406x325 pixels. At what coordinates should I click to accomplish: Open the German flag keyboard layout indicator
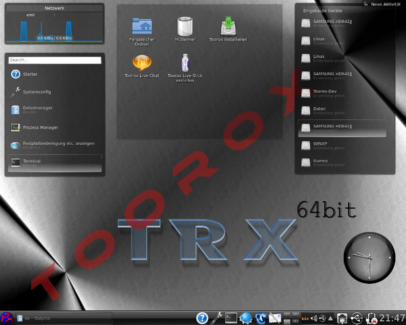pos(305,318)
